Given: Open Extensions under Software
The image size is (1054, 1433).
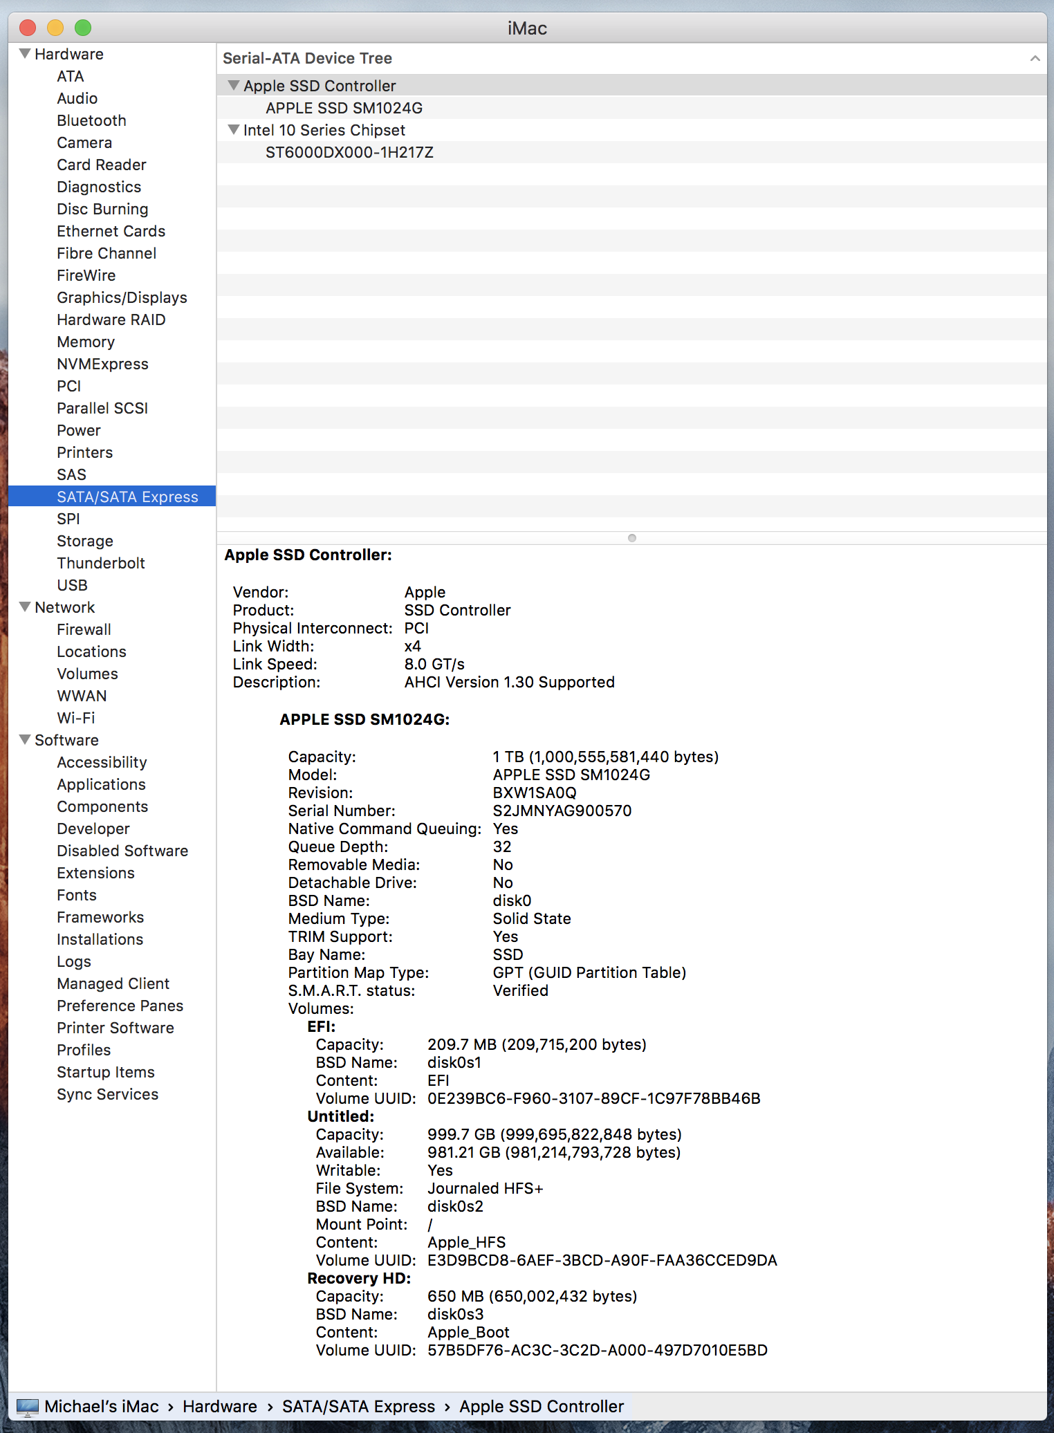Looking at the screenshot, I should [x=96, y=873].
